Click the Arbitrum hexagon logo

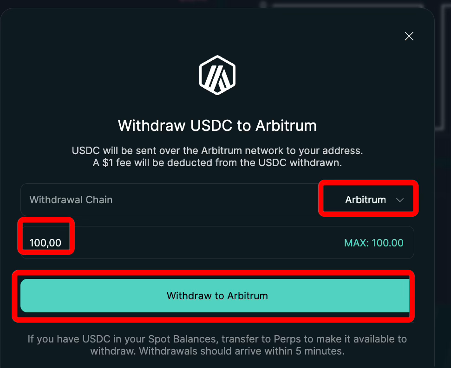coord(217,75)
